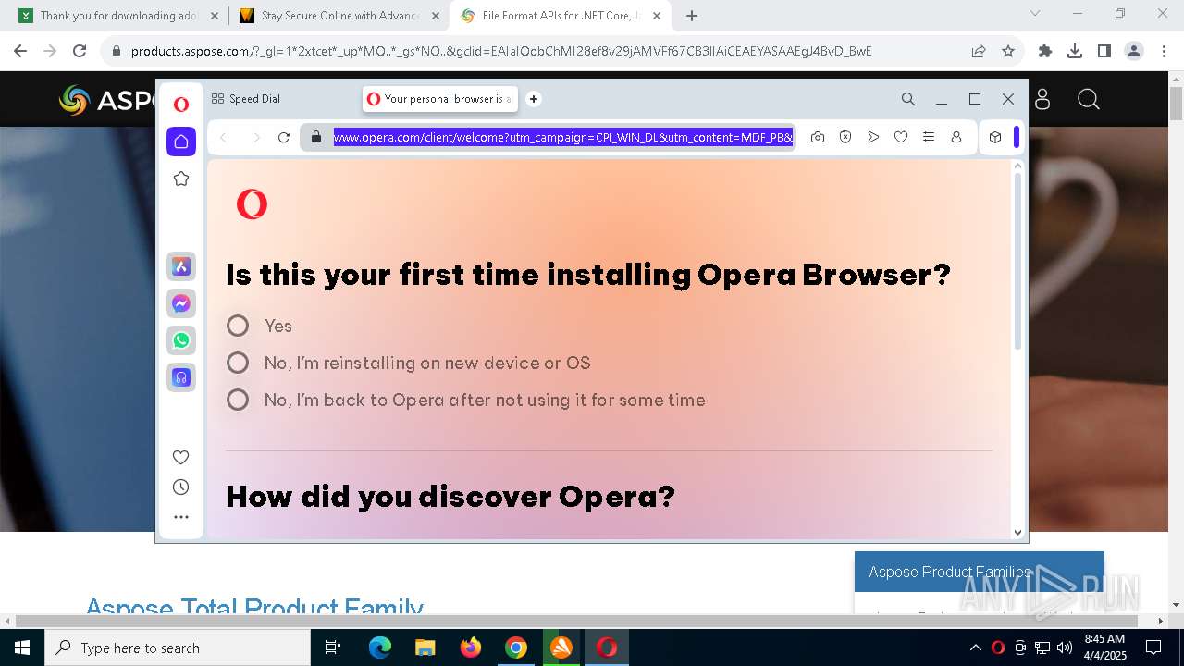Reload the Aspose page in Chrome
This screenshot has width=1184, height=666.
[80, 51]
